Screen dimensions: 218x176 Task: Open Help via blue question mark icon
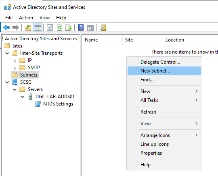pyautogui.click(x=81, y=27)
